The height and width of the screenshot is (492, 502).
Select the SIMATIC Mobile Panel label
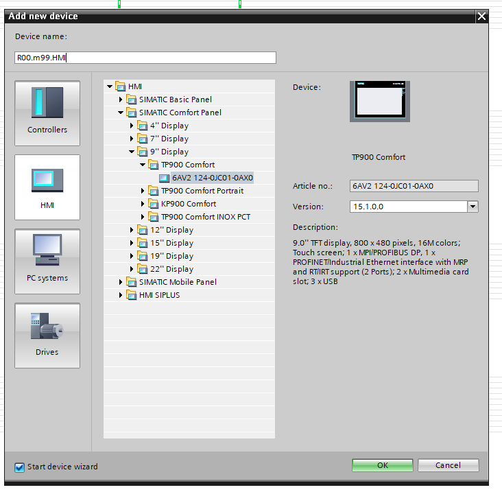click(x=178, y=282)
